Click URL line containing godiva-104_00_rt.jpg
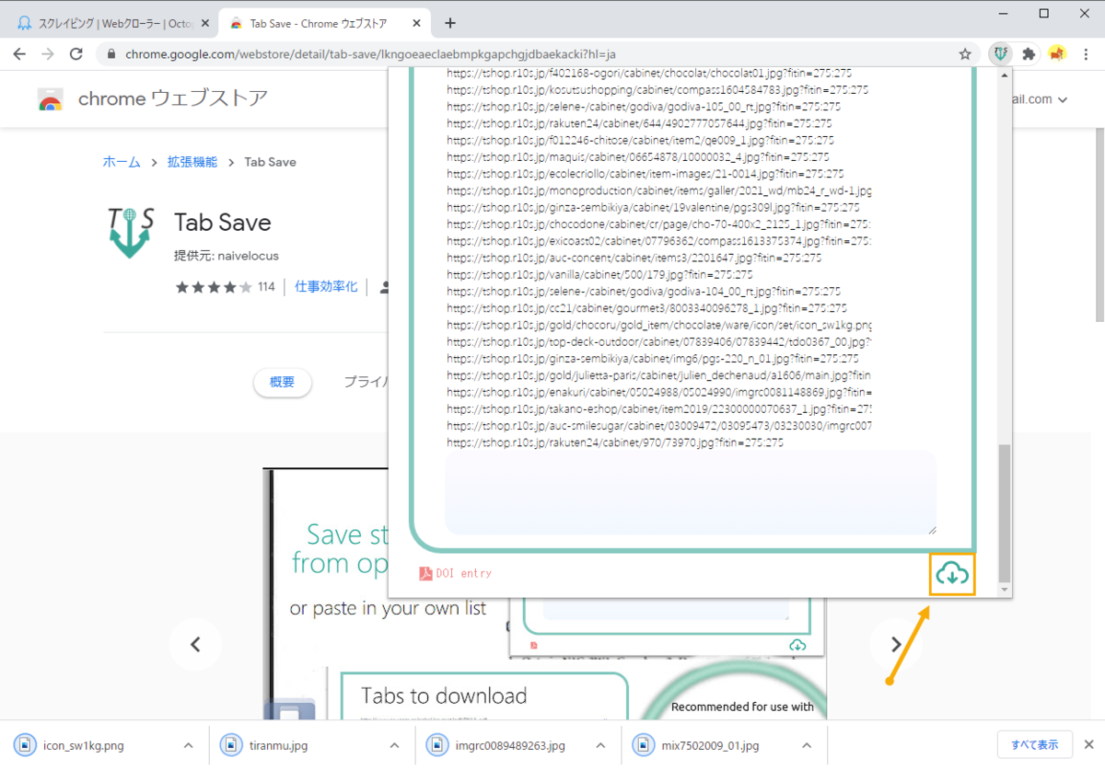 [x=644, y=292]
